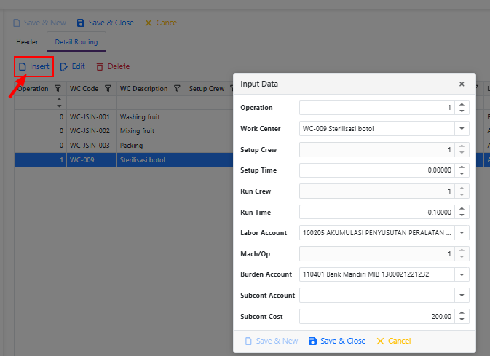Select the WC-JSIN-003 cell
The height and width of the screenshot is (356, 490).
coord(91,146)
